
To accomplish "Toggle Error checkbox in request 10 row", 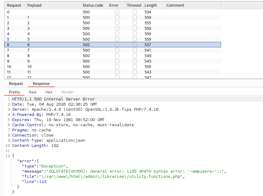I will coord(117,66).
